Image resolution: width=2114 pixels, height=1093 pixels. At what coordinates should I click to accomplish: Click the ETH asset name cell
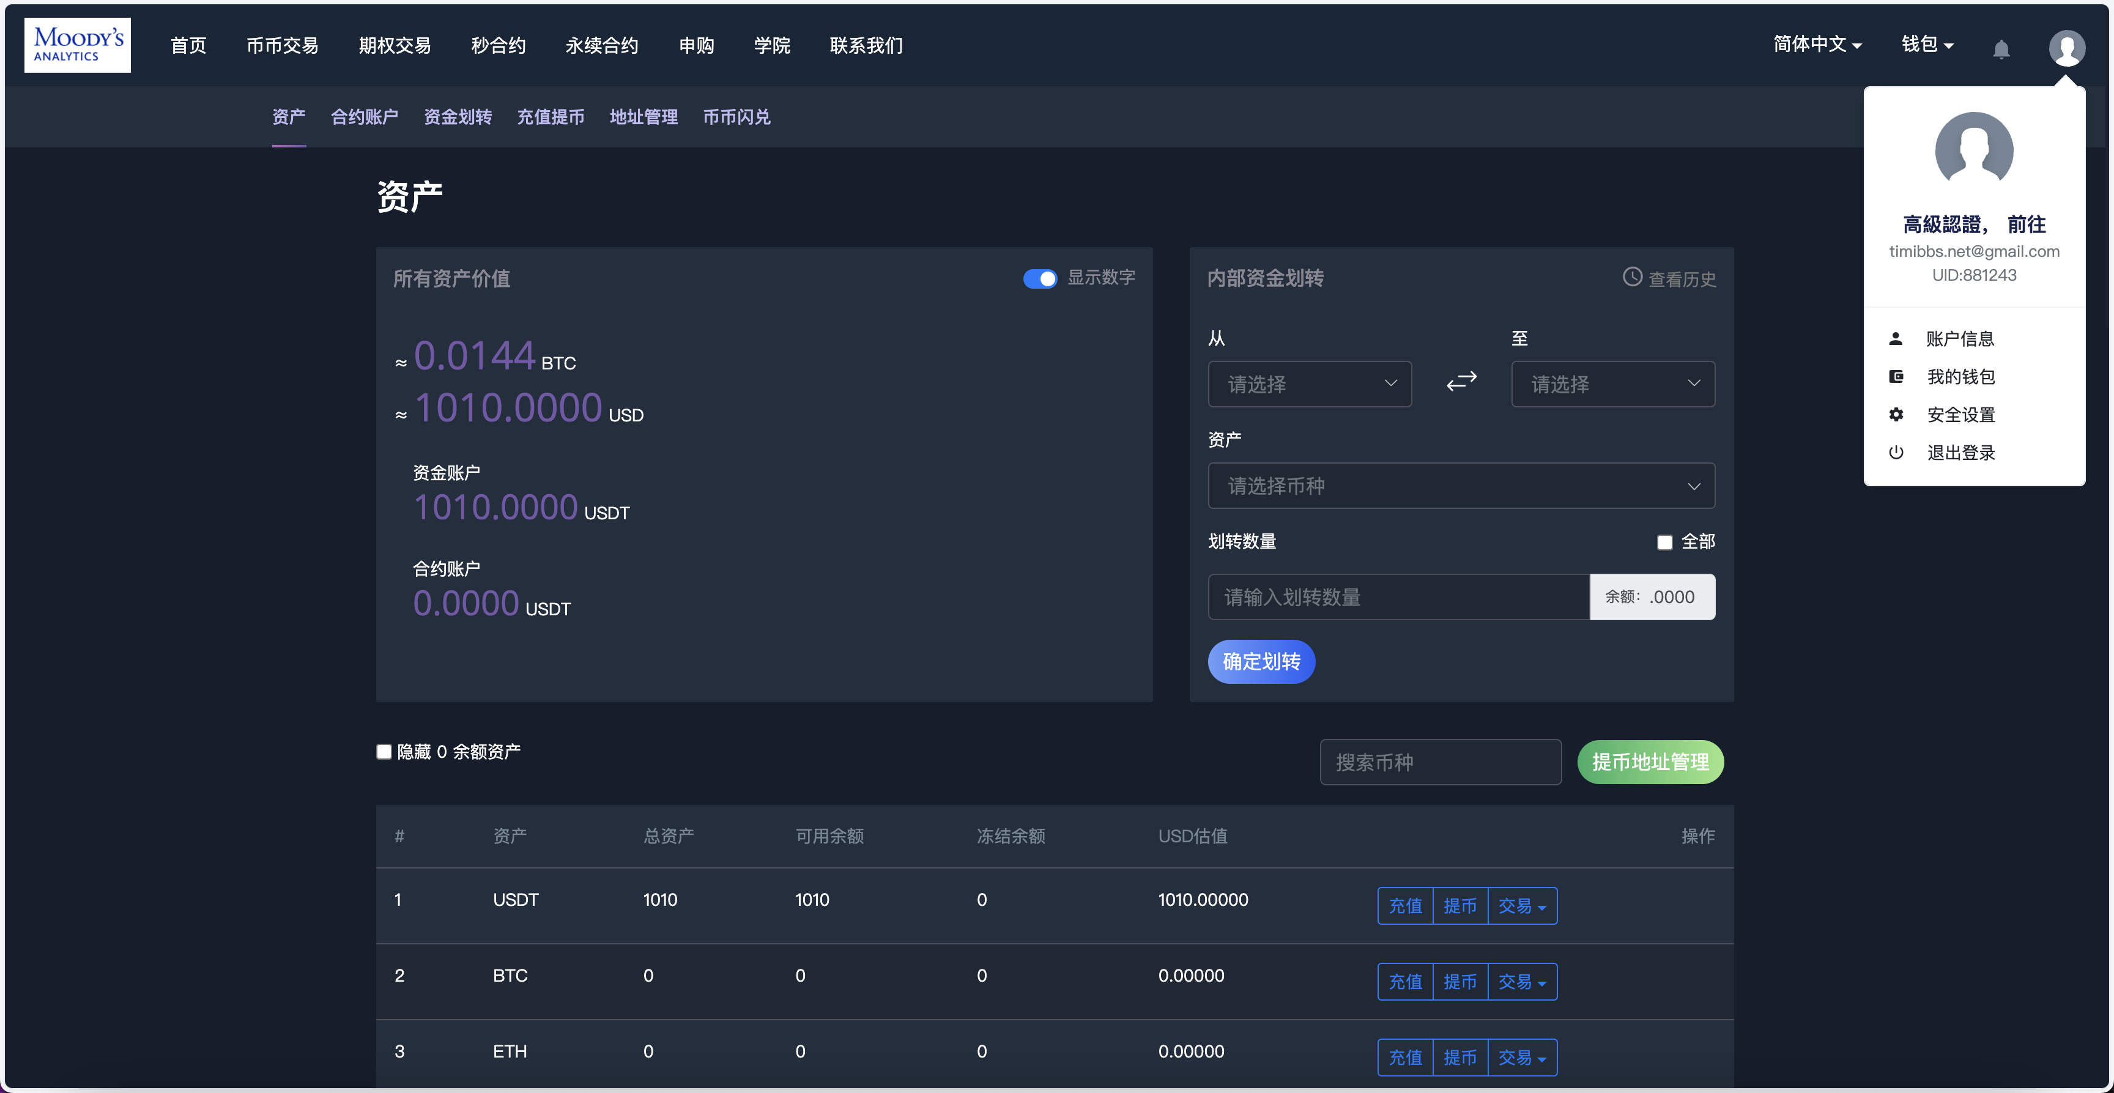[x=510, y=1051]
